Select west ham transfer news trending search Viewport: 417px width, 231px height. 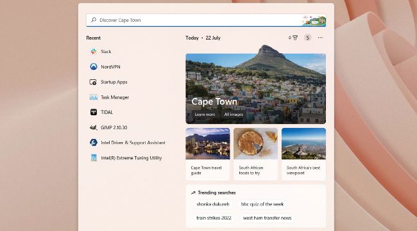267,218
